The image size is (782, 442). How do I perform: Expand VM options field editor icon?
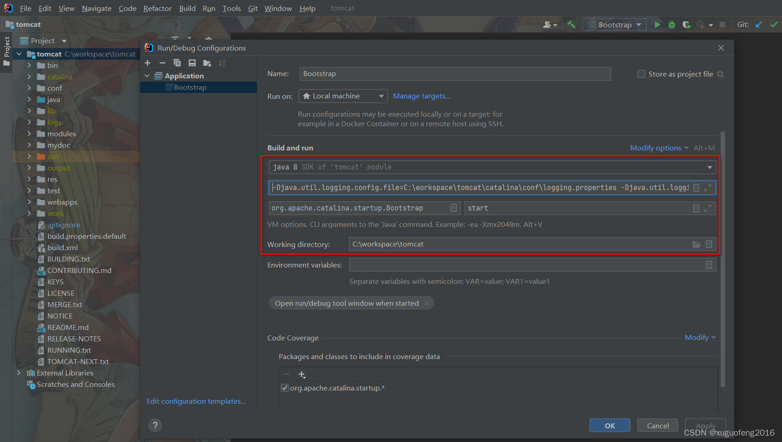[708, 188]
